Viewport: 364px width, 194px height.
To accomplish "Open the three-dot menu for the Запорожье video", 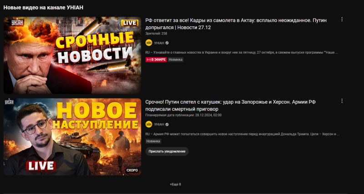I will (x=342, y=101).
